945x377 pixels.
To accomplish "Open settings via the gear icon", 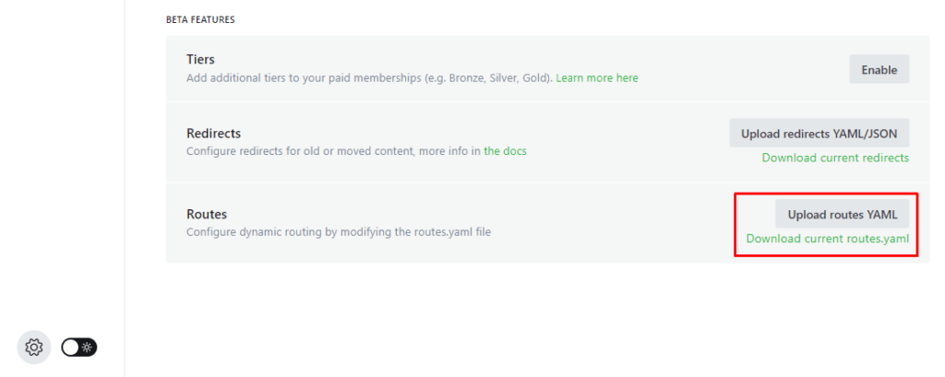I will [34, 348].
